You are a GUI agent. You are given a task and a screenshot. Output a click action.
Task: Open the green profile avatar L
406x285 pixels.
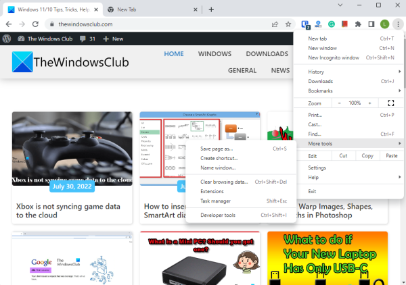tap(384, 24)
